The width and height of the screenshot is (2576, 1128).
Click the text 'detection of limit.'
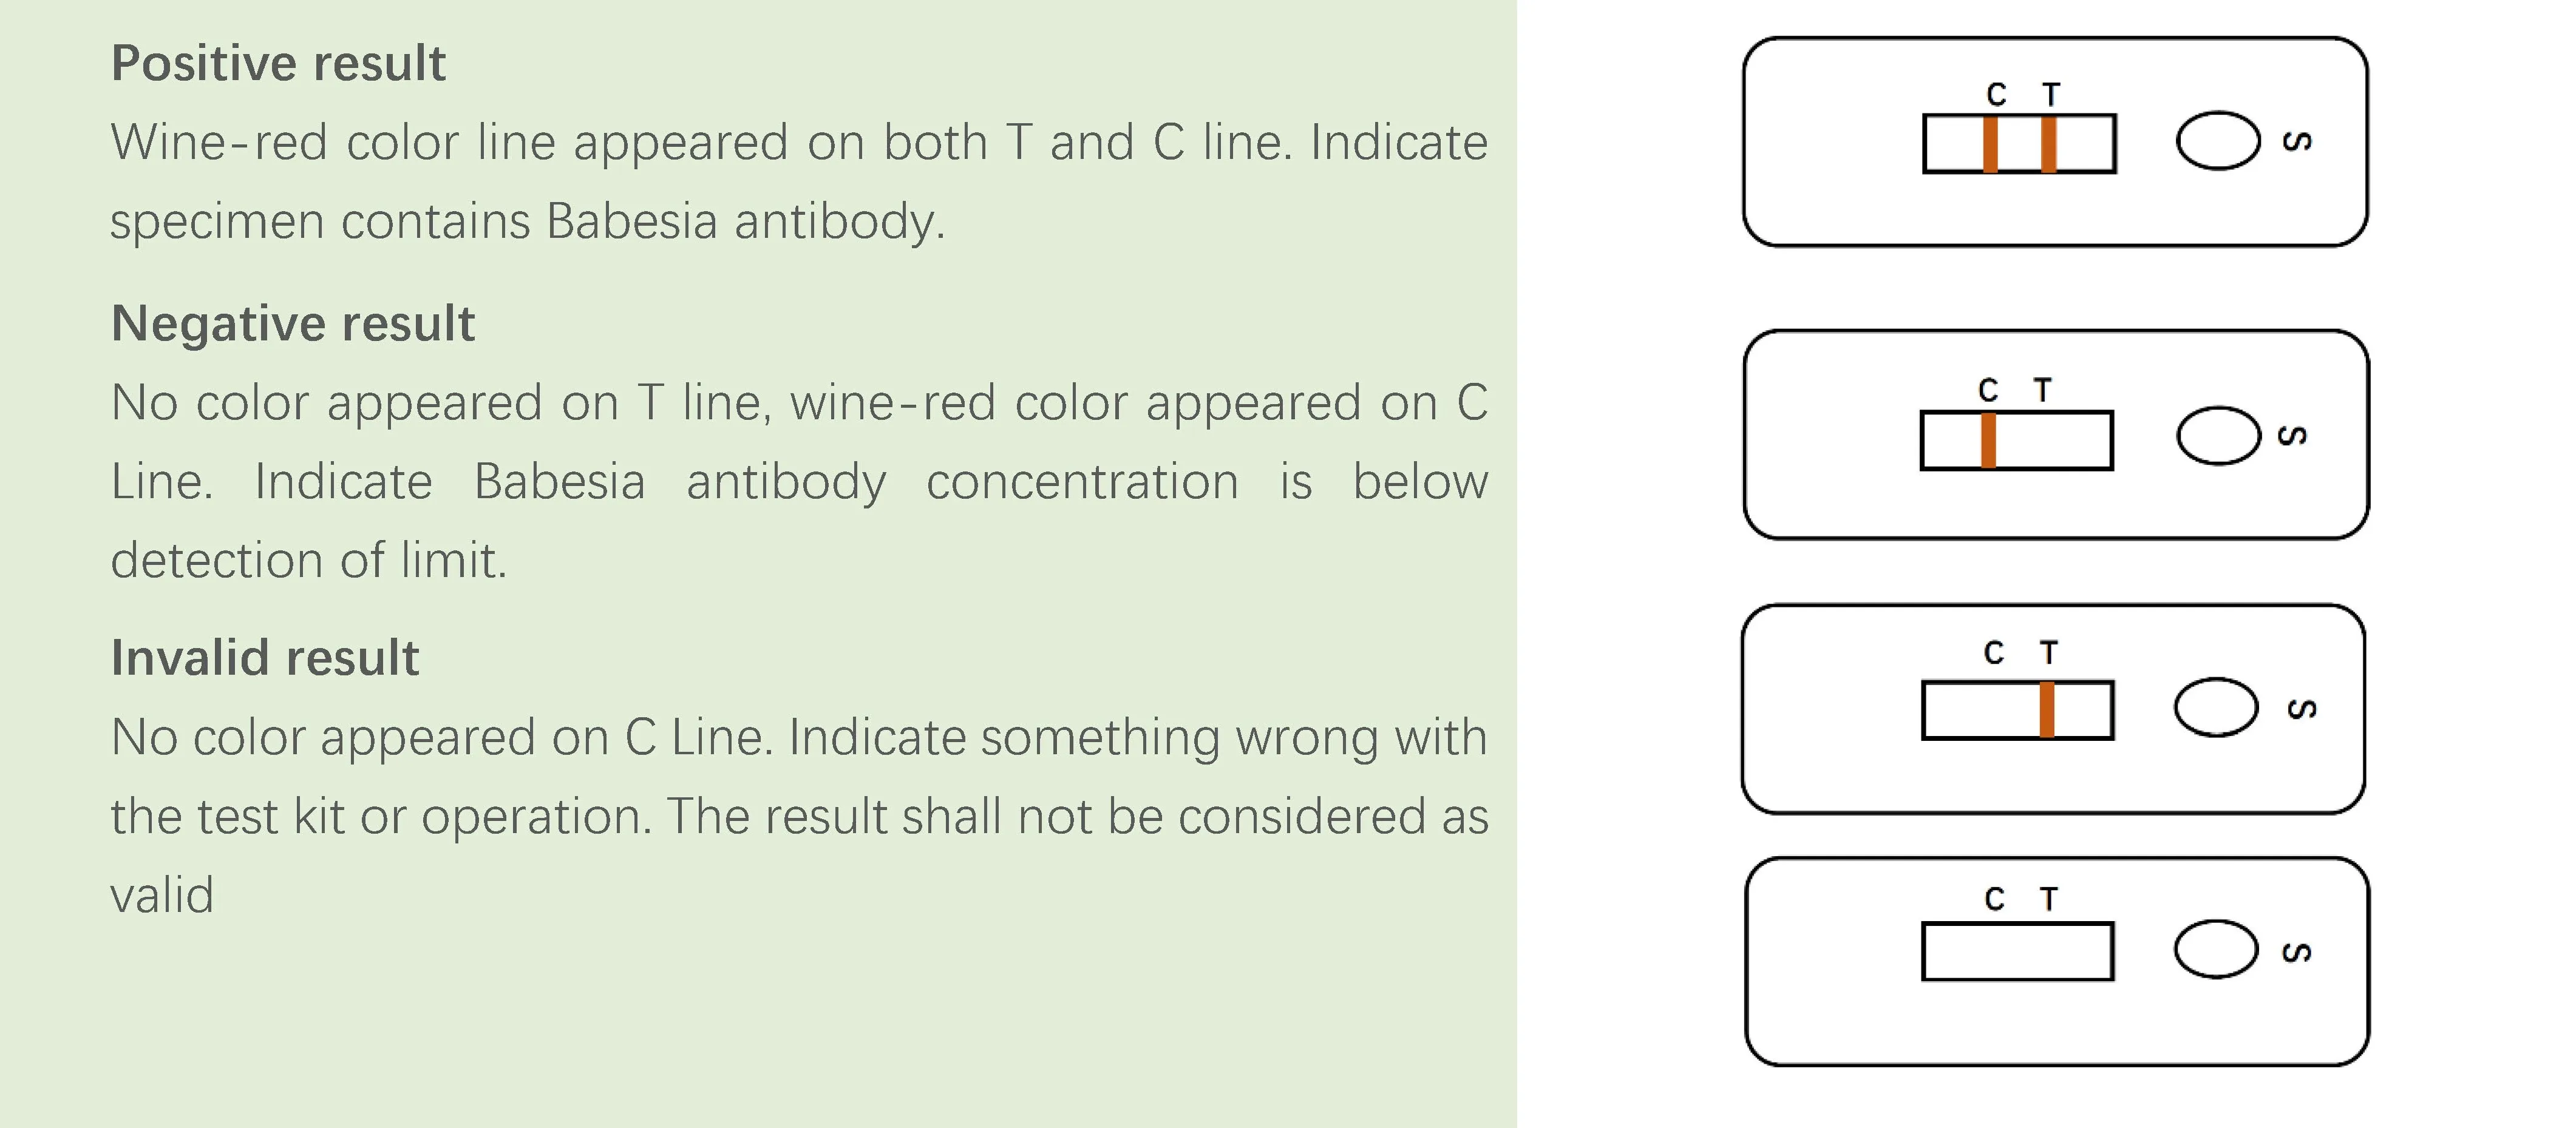308,561
